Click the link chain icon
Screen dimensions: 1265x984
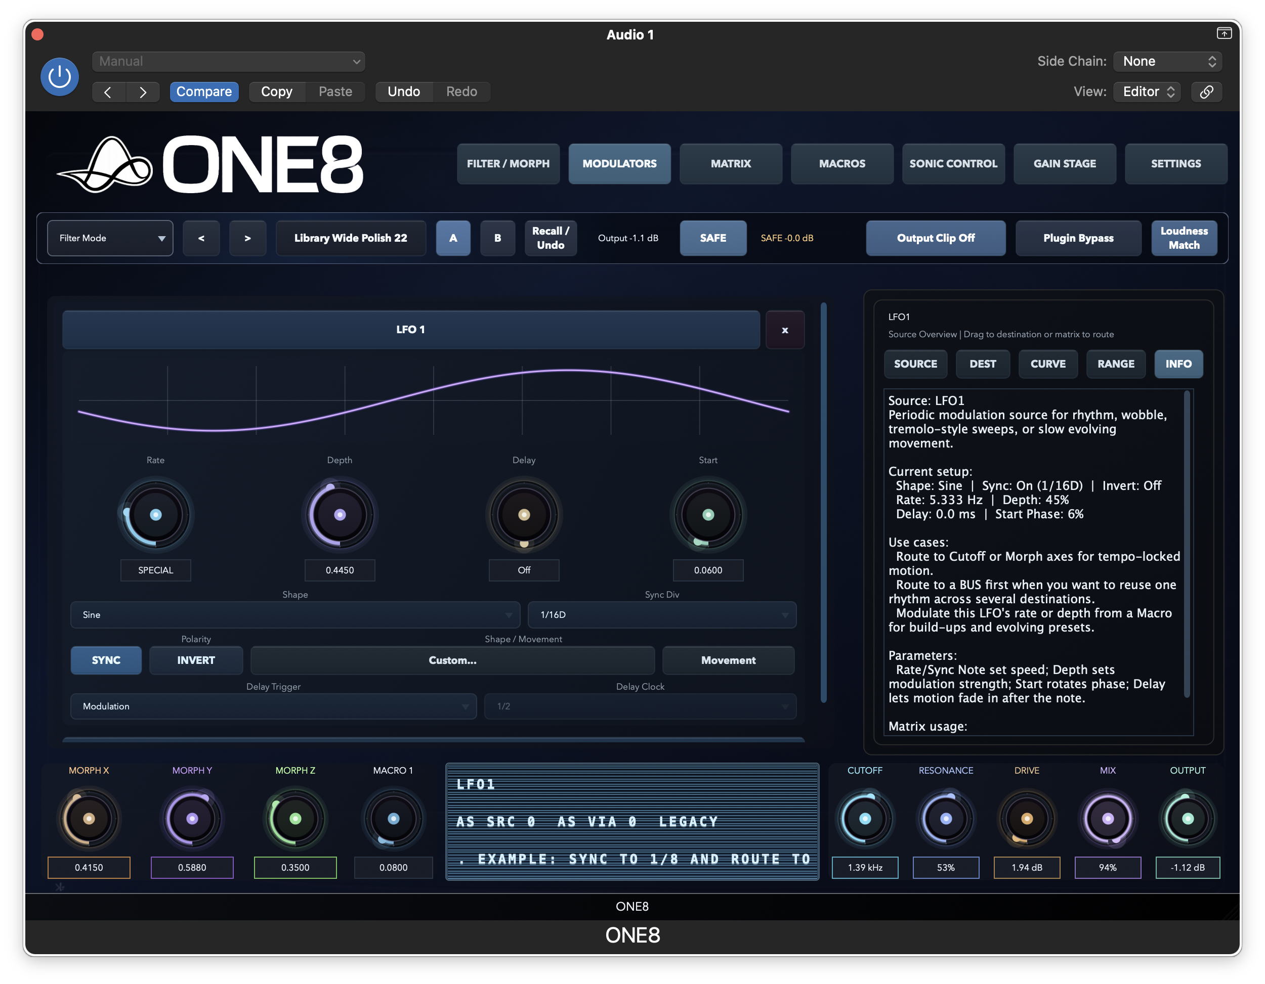[1206, 92]
